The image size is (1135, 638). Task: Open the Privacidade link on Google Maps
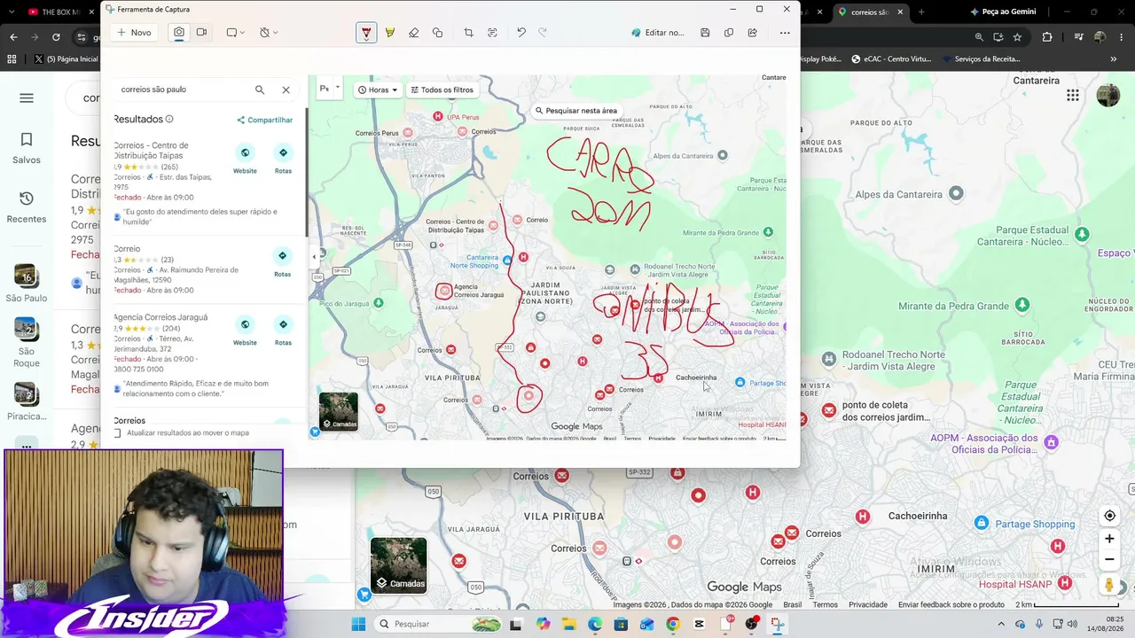(x=868, y=605)
